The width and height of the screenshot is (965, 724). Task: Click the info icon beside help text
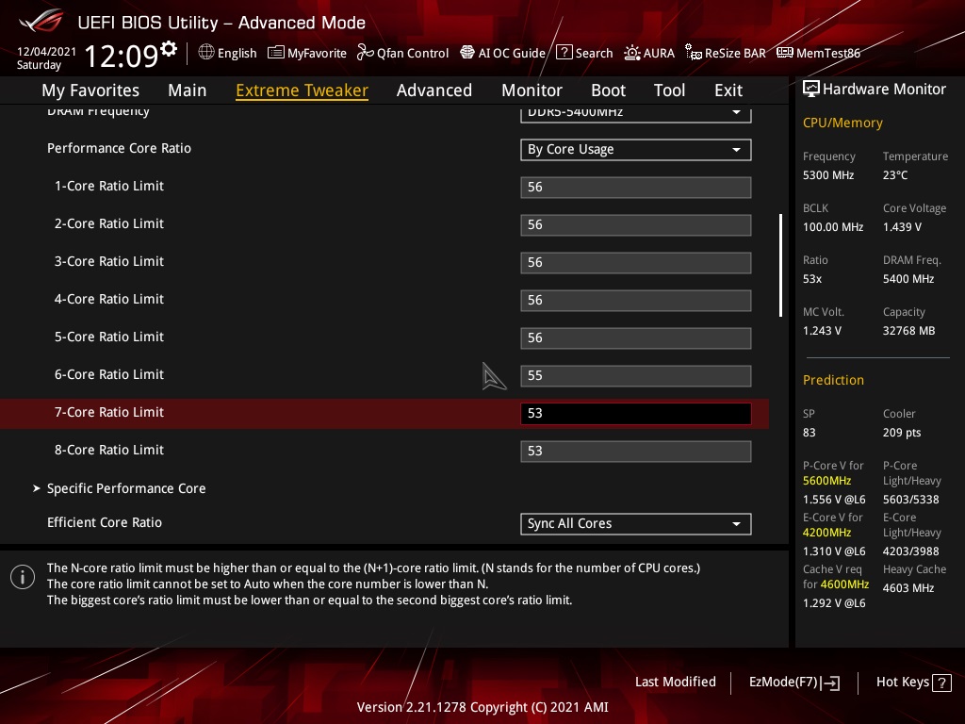pyautogui.click(x=23, y=577)
